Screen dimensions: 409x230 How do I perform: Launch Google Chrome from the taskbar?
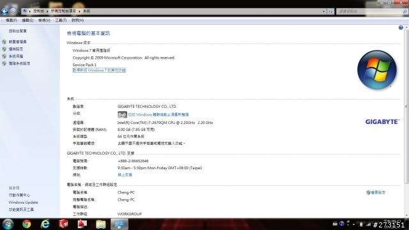[26, 224]
